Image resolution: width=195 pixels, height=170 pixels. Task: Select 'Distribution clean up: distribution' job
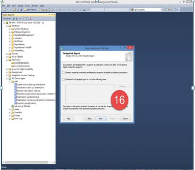(x=31, y=88)
